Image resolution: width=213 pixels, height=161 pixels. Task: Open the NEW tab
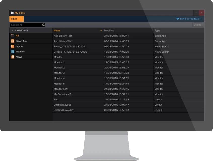point(17,19)
